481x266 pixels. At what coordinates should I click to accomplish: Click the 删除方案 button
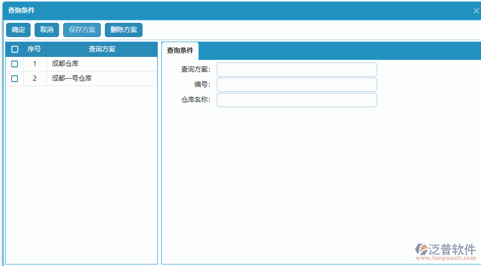[124, 30]
